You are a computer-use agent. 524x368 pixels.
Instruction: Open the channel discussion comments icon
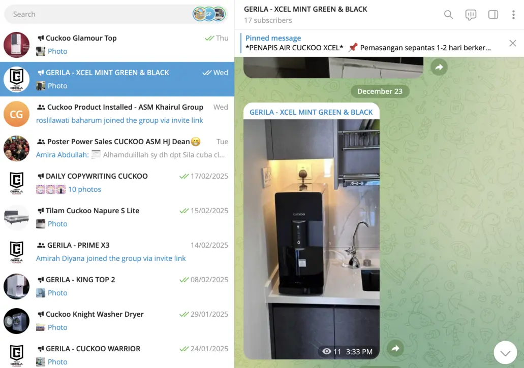471,14
